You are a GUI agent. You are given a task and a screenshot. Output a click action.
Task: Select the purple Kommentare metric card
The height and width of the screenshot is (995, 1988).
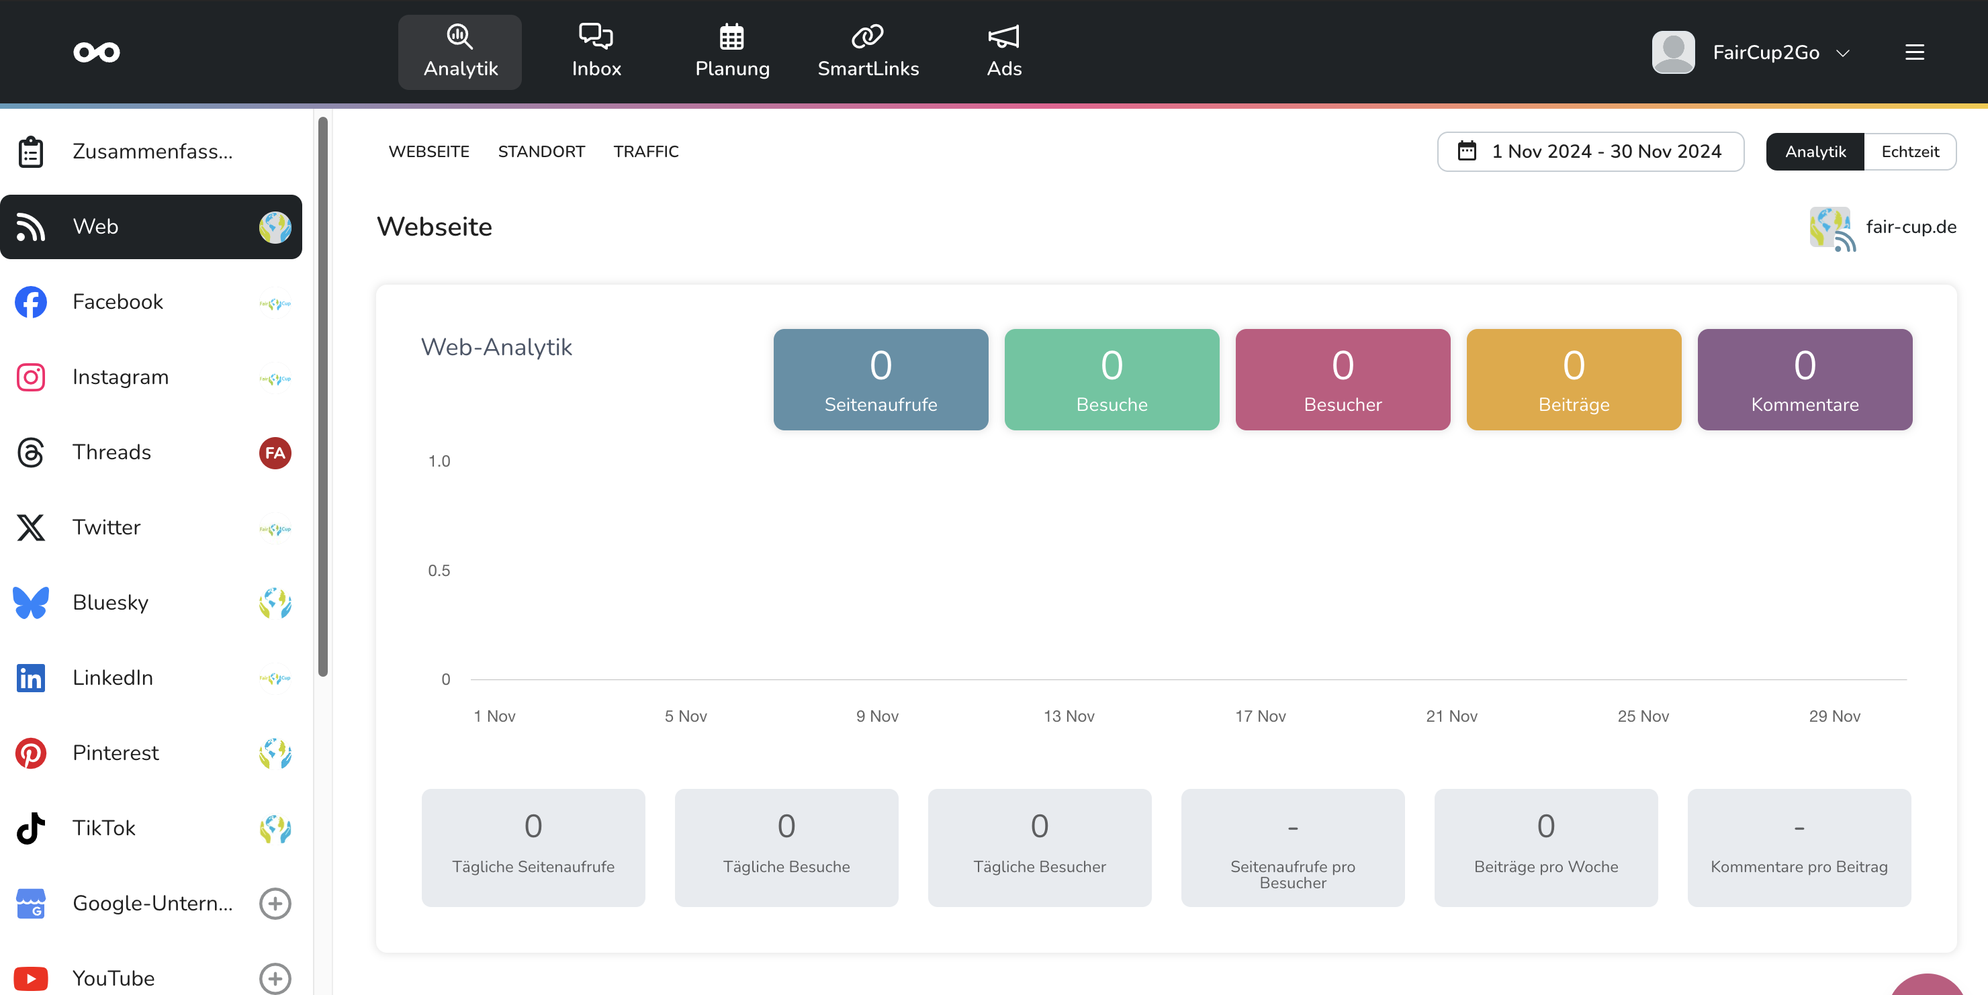pos(1805,379)
